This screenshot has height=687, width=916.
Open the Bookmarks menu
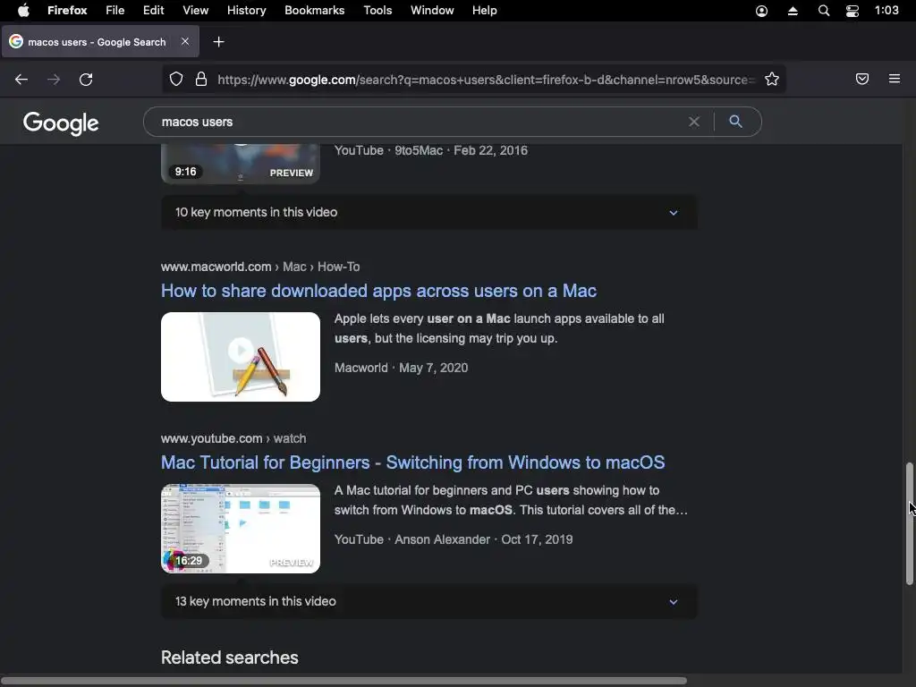[314, 11]
